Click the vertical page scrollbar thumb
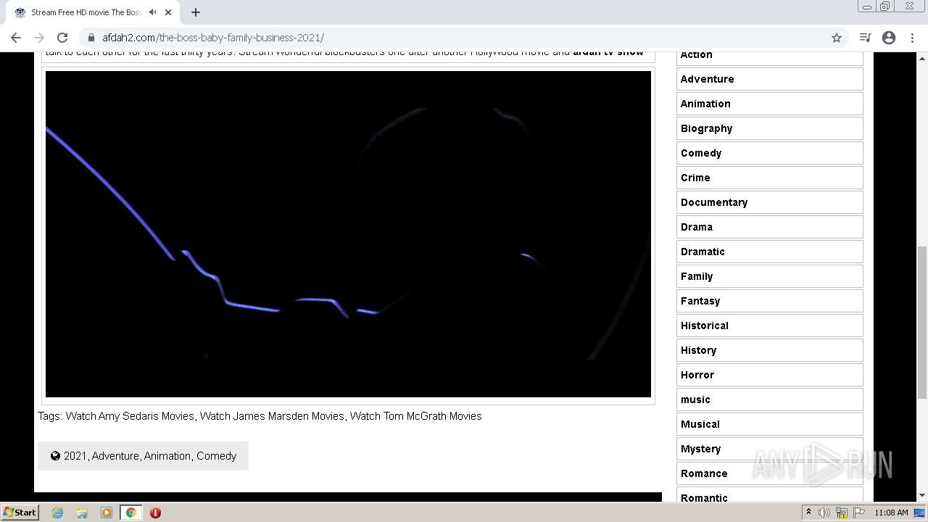 (921, 322)
